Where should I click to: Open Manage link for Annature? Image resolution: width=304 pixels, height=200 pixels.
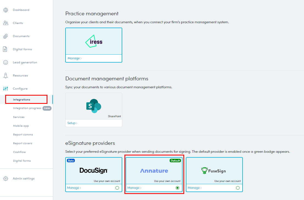point(134,188)
